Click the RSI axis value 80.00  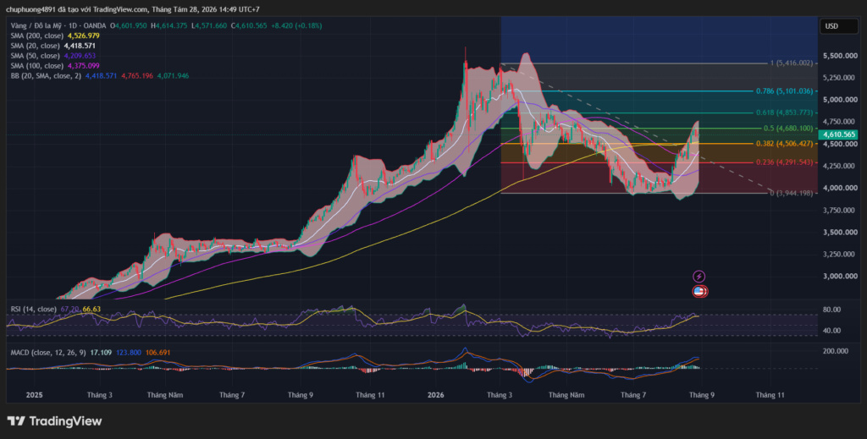click(x=831, y=310)
